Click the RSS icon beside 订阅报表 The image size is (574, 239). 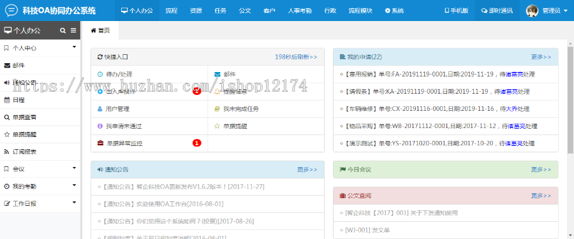tap(6, 152)
